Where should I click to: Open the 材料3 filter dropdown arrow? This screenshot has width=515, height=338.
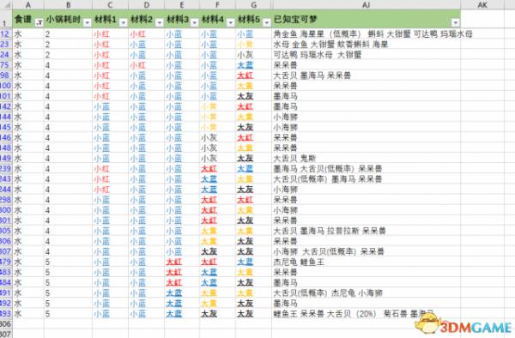click(x=195, y=22)
